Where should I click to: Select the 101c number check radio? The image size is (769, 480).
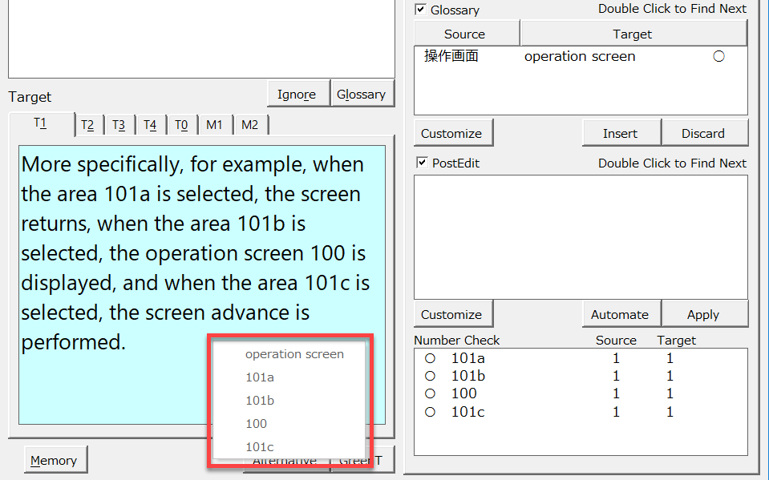tap(431, 412)
